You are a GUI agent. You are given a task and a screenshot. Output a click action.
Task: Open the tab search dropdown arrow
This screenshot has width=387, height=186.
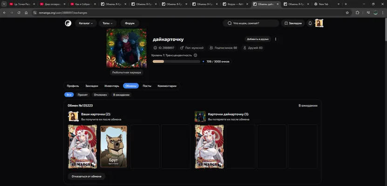click(4, 4)
